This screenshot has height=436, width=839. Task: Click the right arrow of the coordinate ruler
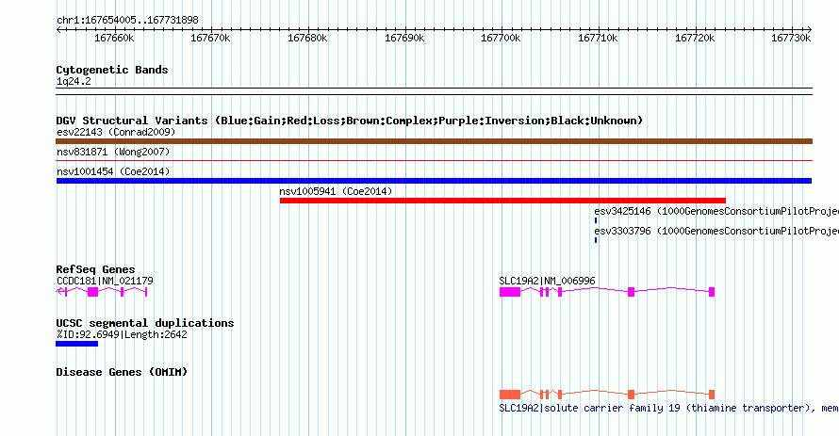810,30
